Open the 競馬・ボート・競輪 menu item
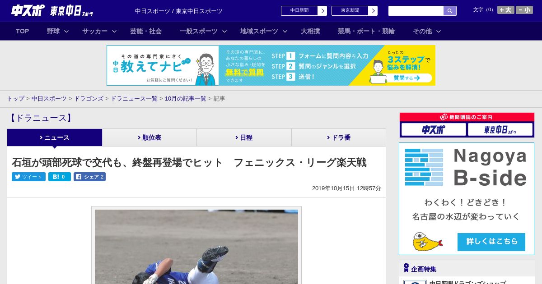The image size is (542, 284). pos(366,31)
